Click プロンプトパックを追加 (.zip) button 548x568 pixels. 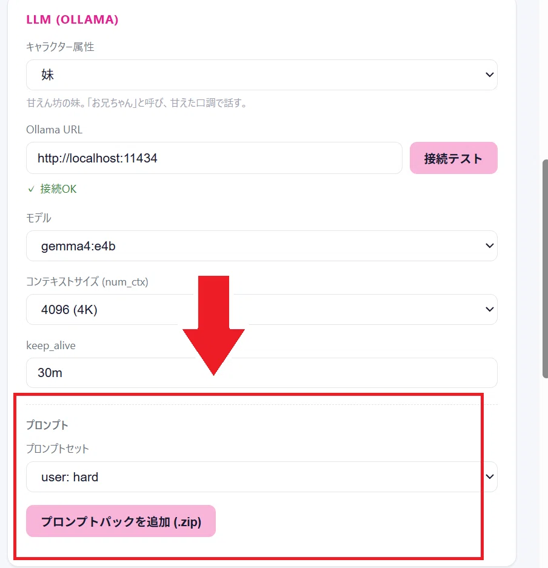pyautogui.click(x=121, y=521)
